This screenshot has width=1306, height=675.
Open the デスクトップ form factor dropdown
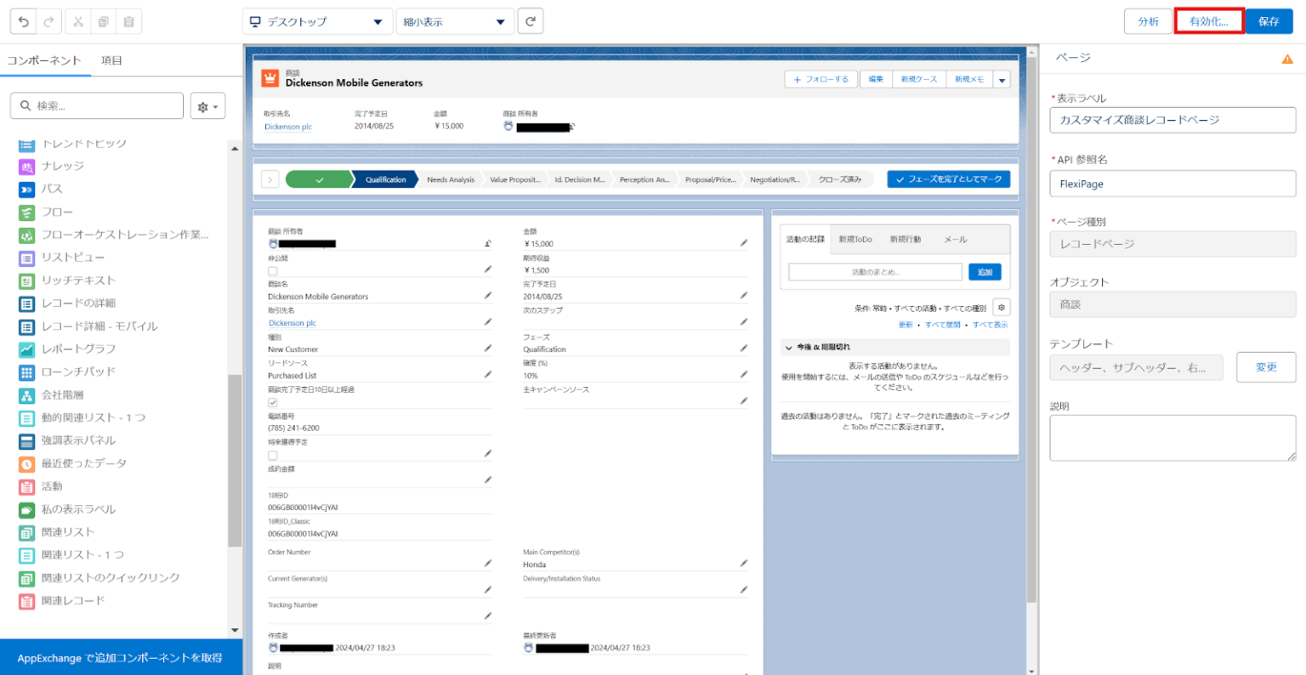point(317,20)
